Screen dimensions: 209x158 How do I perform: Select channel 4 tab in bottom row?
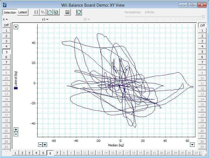click(36, 153)
